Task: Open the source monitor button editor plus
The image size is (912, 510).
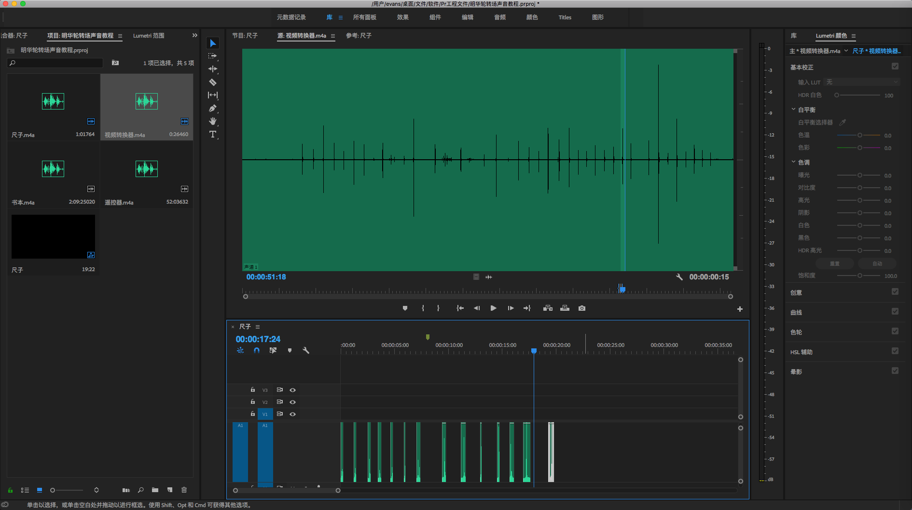Action: (x=740, y=309)
